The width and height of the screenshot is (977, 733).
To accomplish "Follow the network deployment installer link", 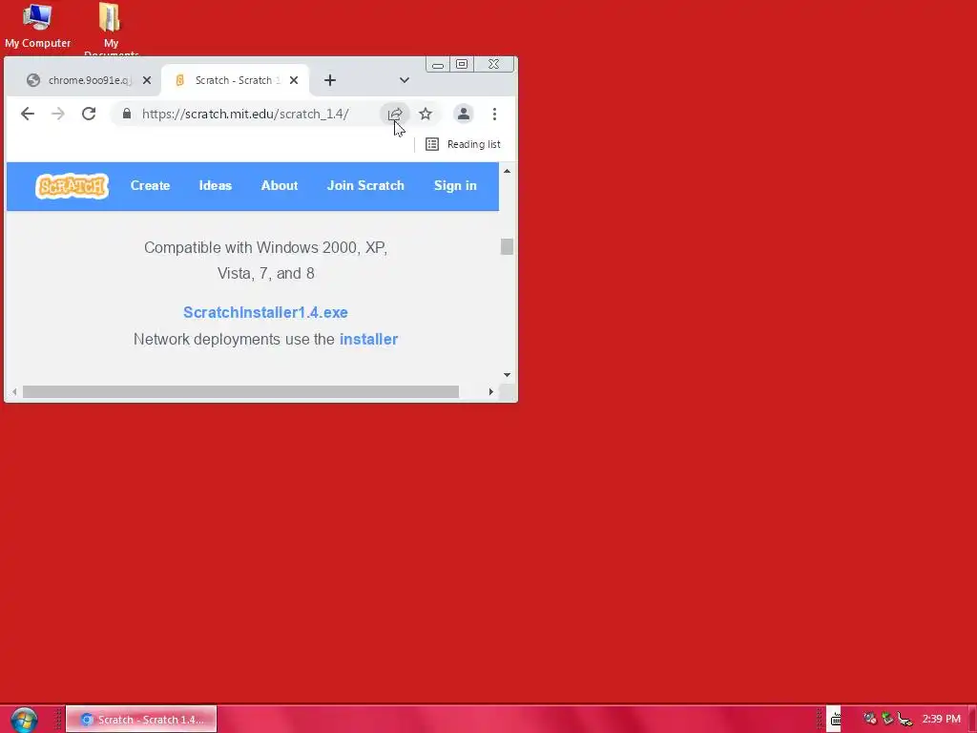I will click(x=369, y=339).
